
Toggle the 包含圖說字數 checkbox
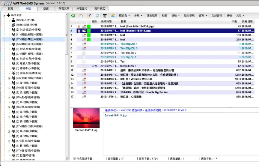tap(74, 159)
